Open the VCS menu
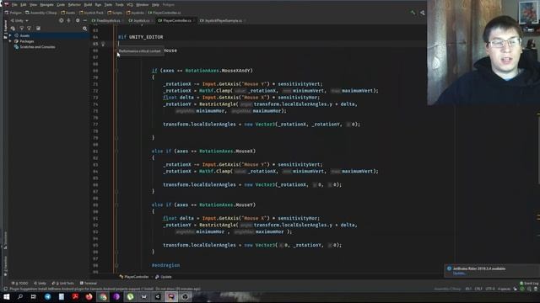 pyautogui.click(x=130, y=5)
